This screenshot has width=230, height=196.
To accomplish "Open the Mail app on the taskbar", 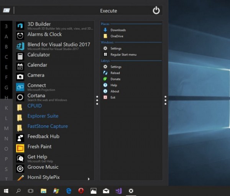I will (x=106, y=191).
